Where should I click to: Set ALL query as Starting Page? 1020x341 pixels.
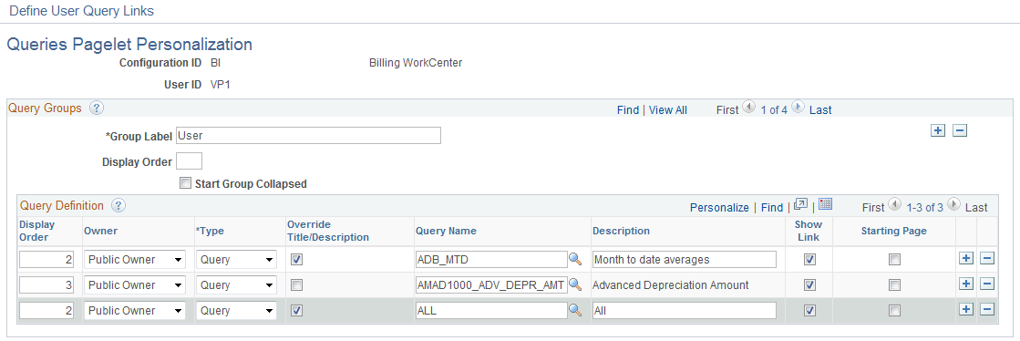pos(895,311)
